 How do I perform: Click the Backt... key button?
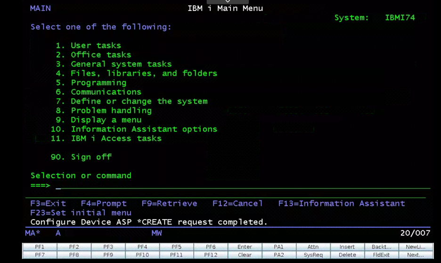coord(381,247)
